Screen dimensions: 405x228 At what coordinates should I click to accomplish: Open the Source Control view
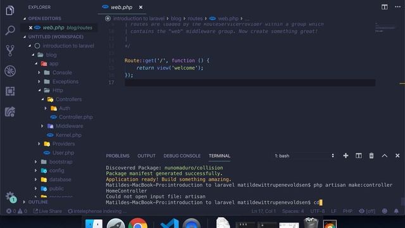(x=10, y=51)
